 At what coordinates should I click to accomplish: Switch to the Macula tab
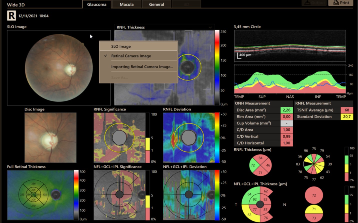[x=126, y=4]
